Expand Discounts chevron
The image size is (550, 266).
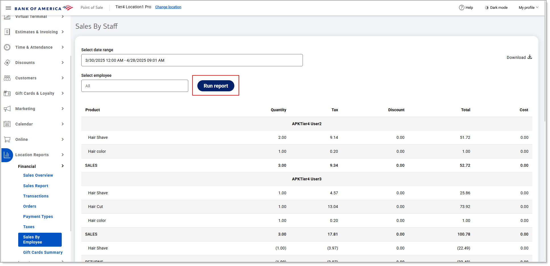tap(63, 63)
